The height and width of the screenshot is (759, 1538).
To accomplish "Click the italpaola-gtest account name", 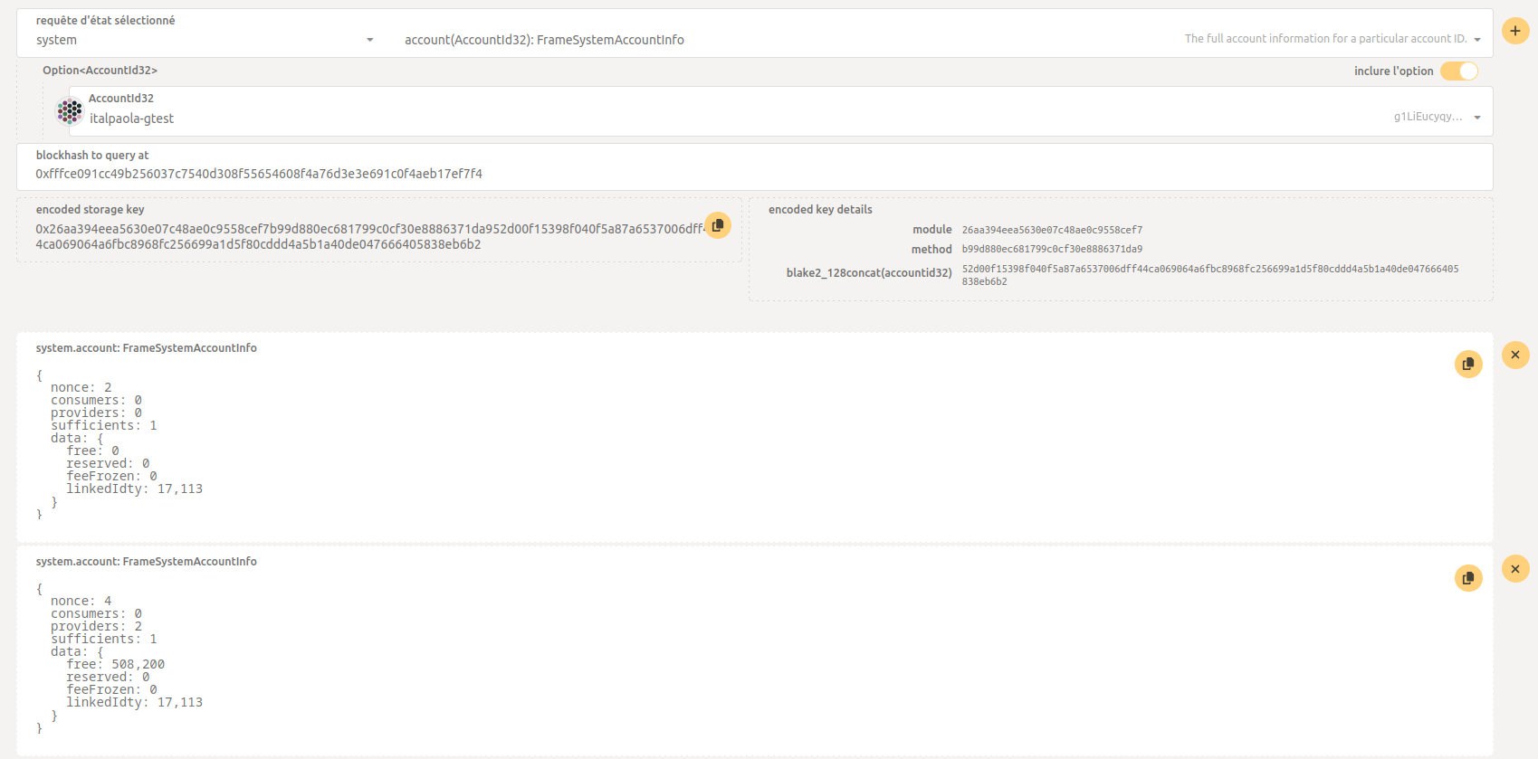I will tap(131, 119).
